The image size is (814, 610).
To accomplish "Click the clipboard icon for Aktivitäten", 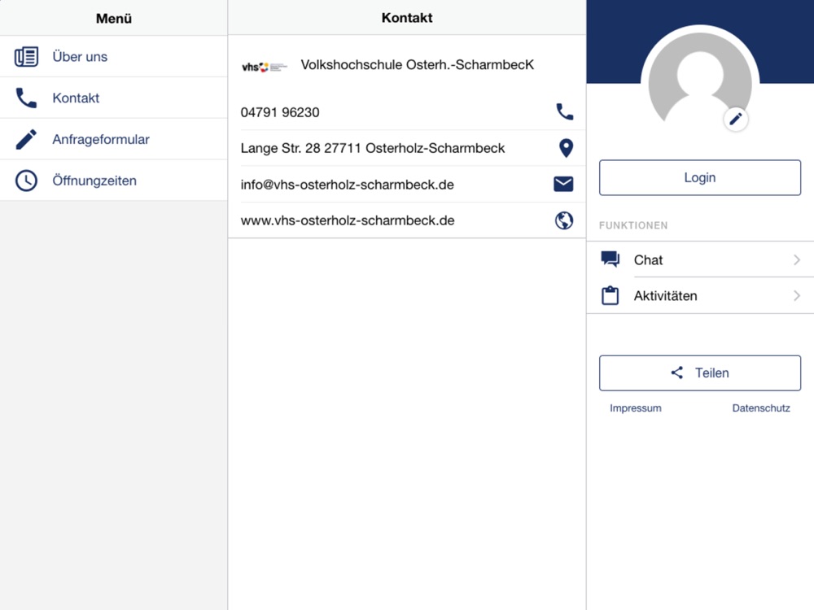I will pyautogui.click(x=610, y=296).
